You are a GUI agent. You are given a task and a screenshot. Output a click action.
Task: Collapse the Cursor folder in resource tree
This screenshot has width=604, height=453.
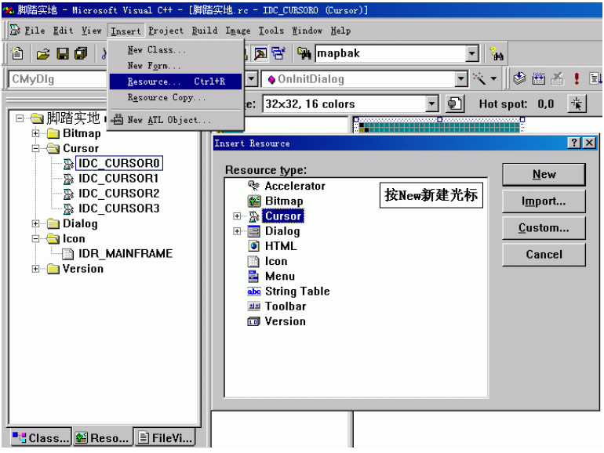35,149
